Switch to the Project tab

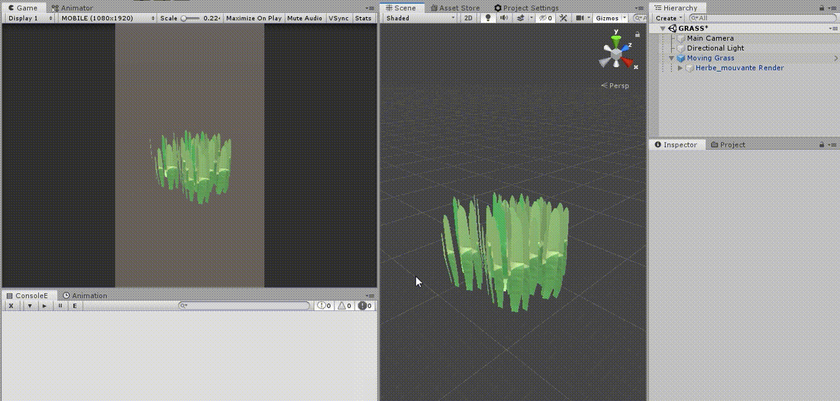[728, 144]
